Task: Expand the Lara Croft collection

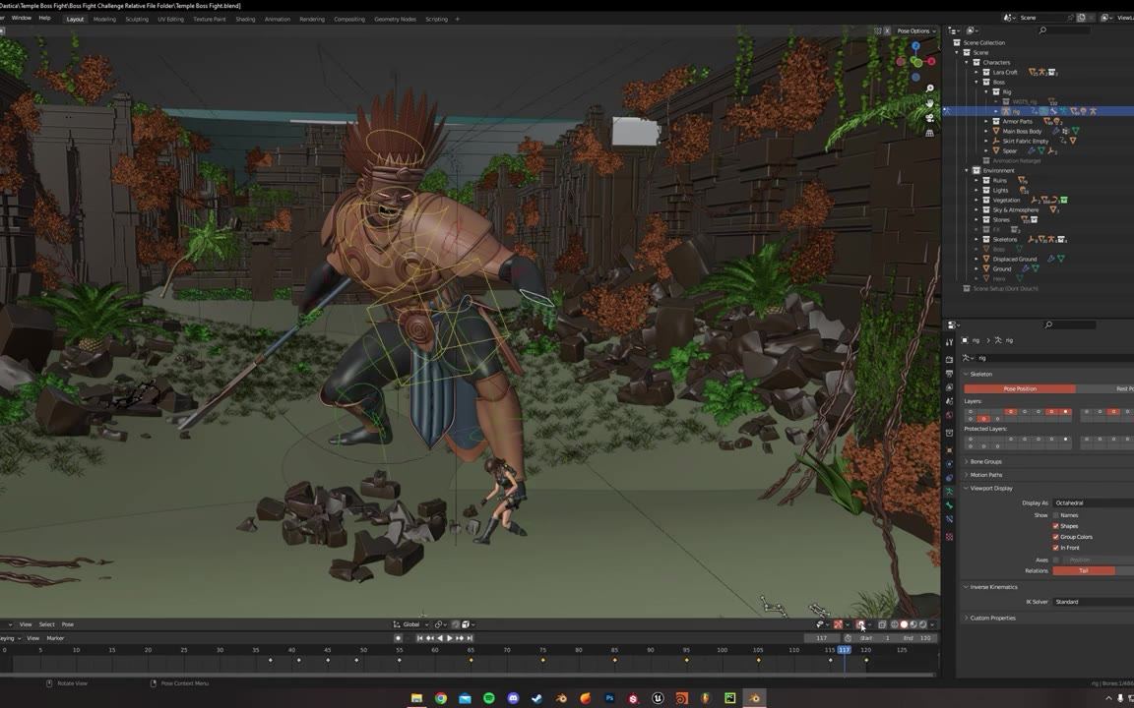Action: (x=976, y=72)
